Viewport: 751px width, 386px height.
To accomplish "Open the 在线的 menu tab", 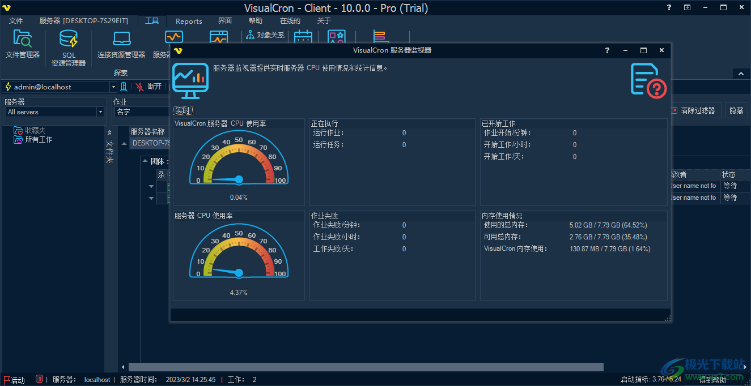I will point(290,21).
